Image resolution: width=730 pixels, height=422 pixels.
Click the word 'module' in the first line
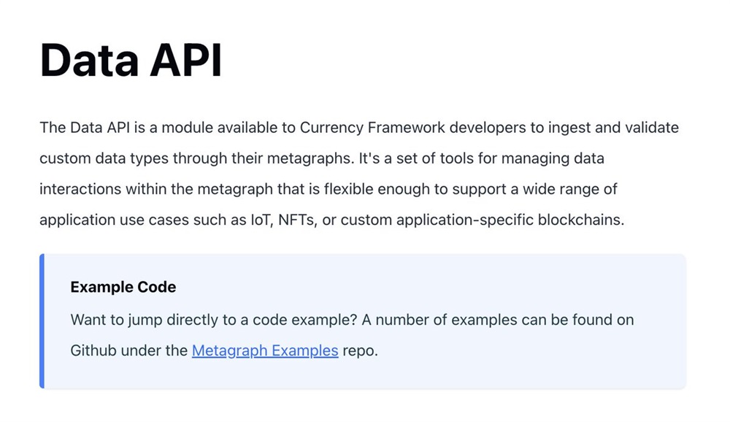[x=185, y=128]
